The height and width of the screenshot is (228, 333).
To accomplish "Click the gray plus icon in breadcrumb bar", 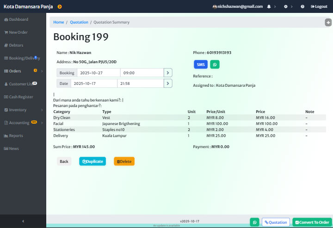I will tap(328, 22).
